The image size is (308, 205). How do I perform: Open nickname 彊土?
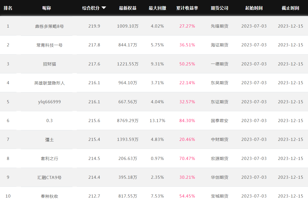pyautogui.click(x=49, y=140)
